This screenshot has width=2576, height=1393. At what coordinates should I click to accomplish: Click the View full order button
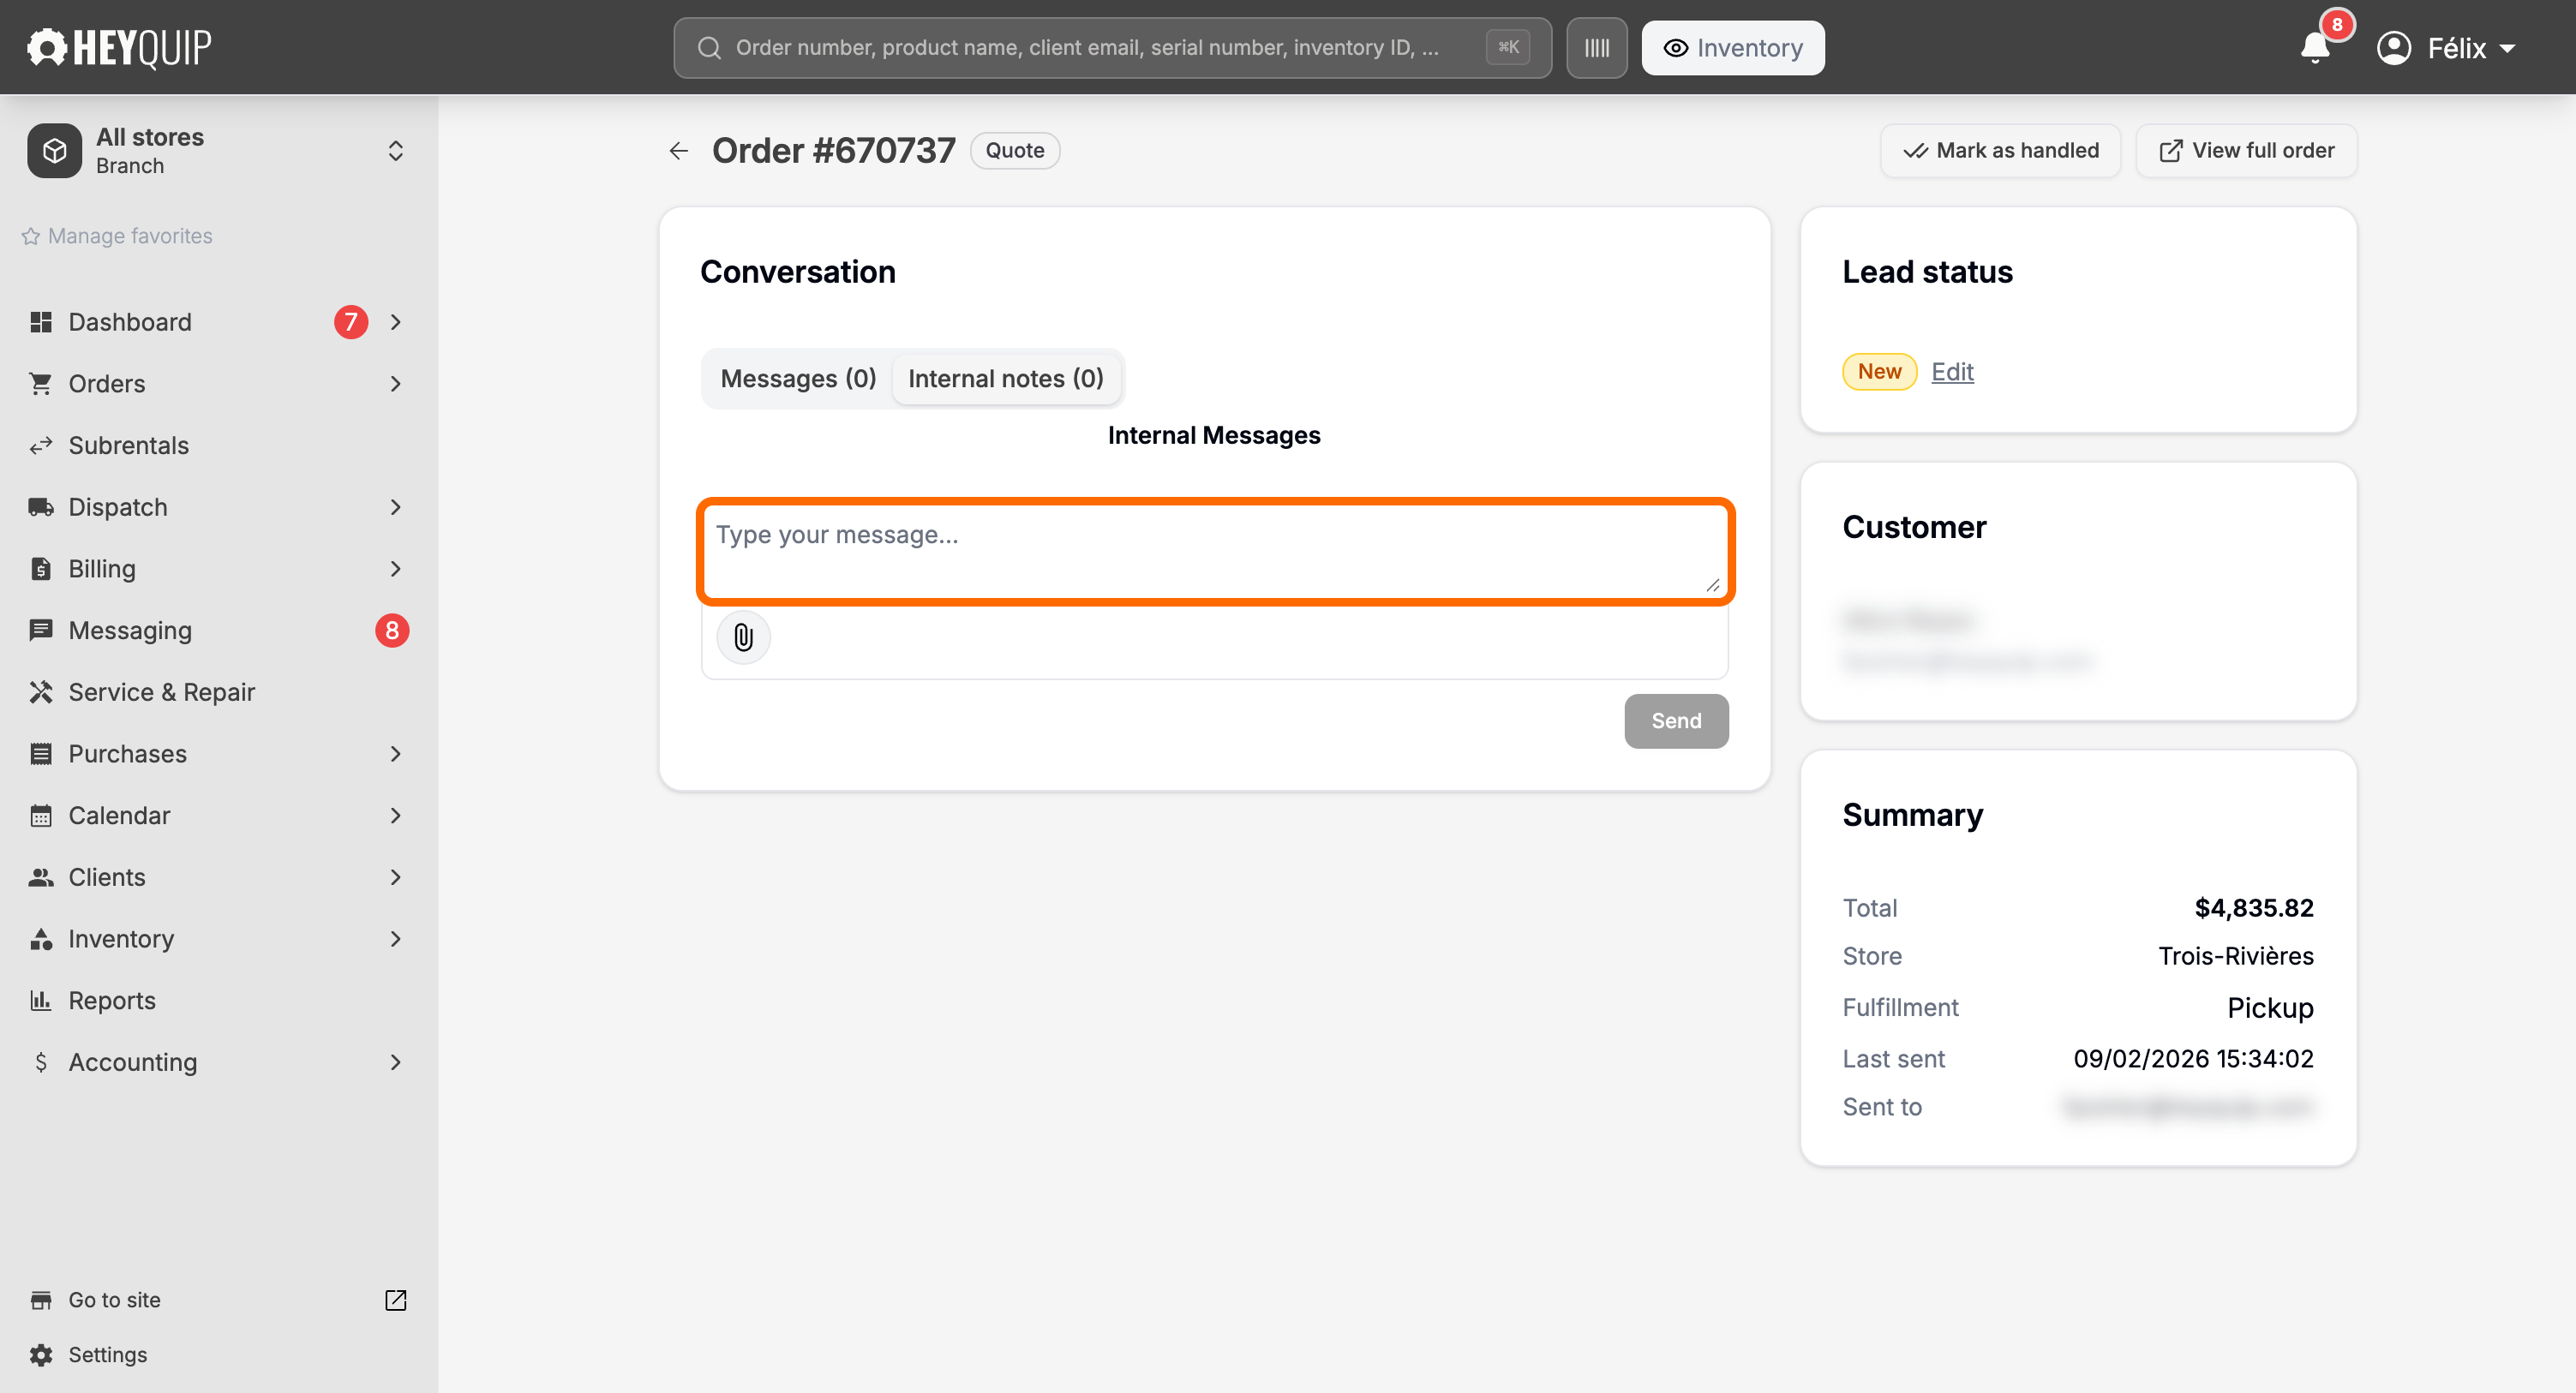click(2246, 150)
